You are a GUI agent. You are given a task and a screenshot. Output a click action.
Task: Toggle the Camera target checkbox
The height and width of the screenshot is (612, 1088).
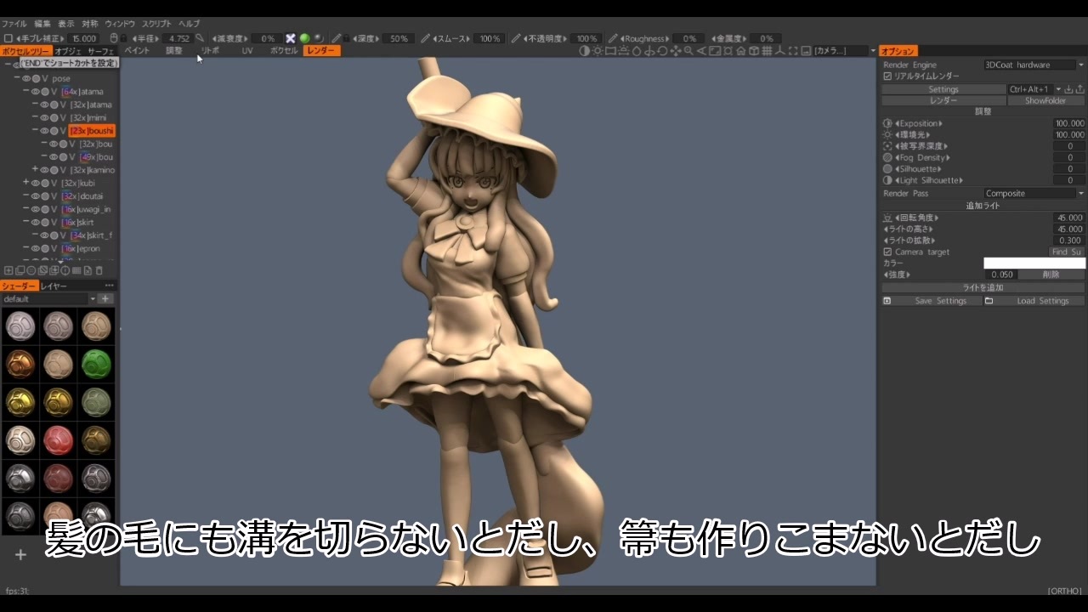[x=887, y=252]
